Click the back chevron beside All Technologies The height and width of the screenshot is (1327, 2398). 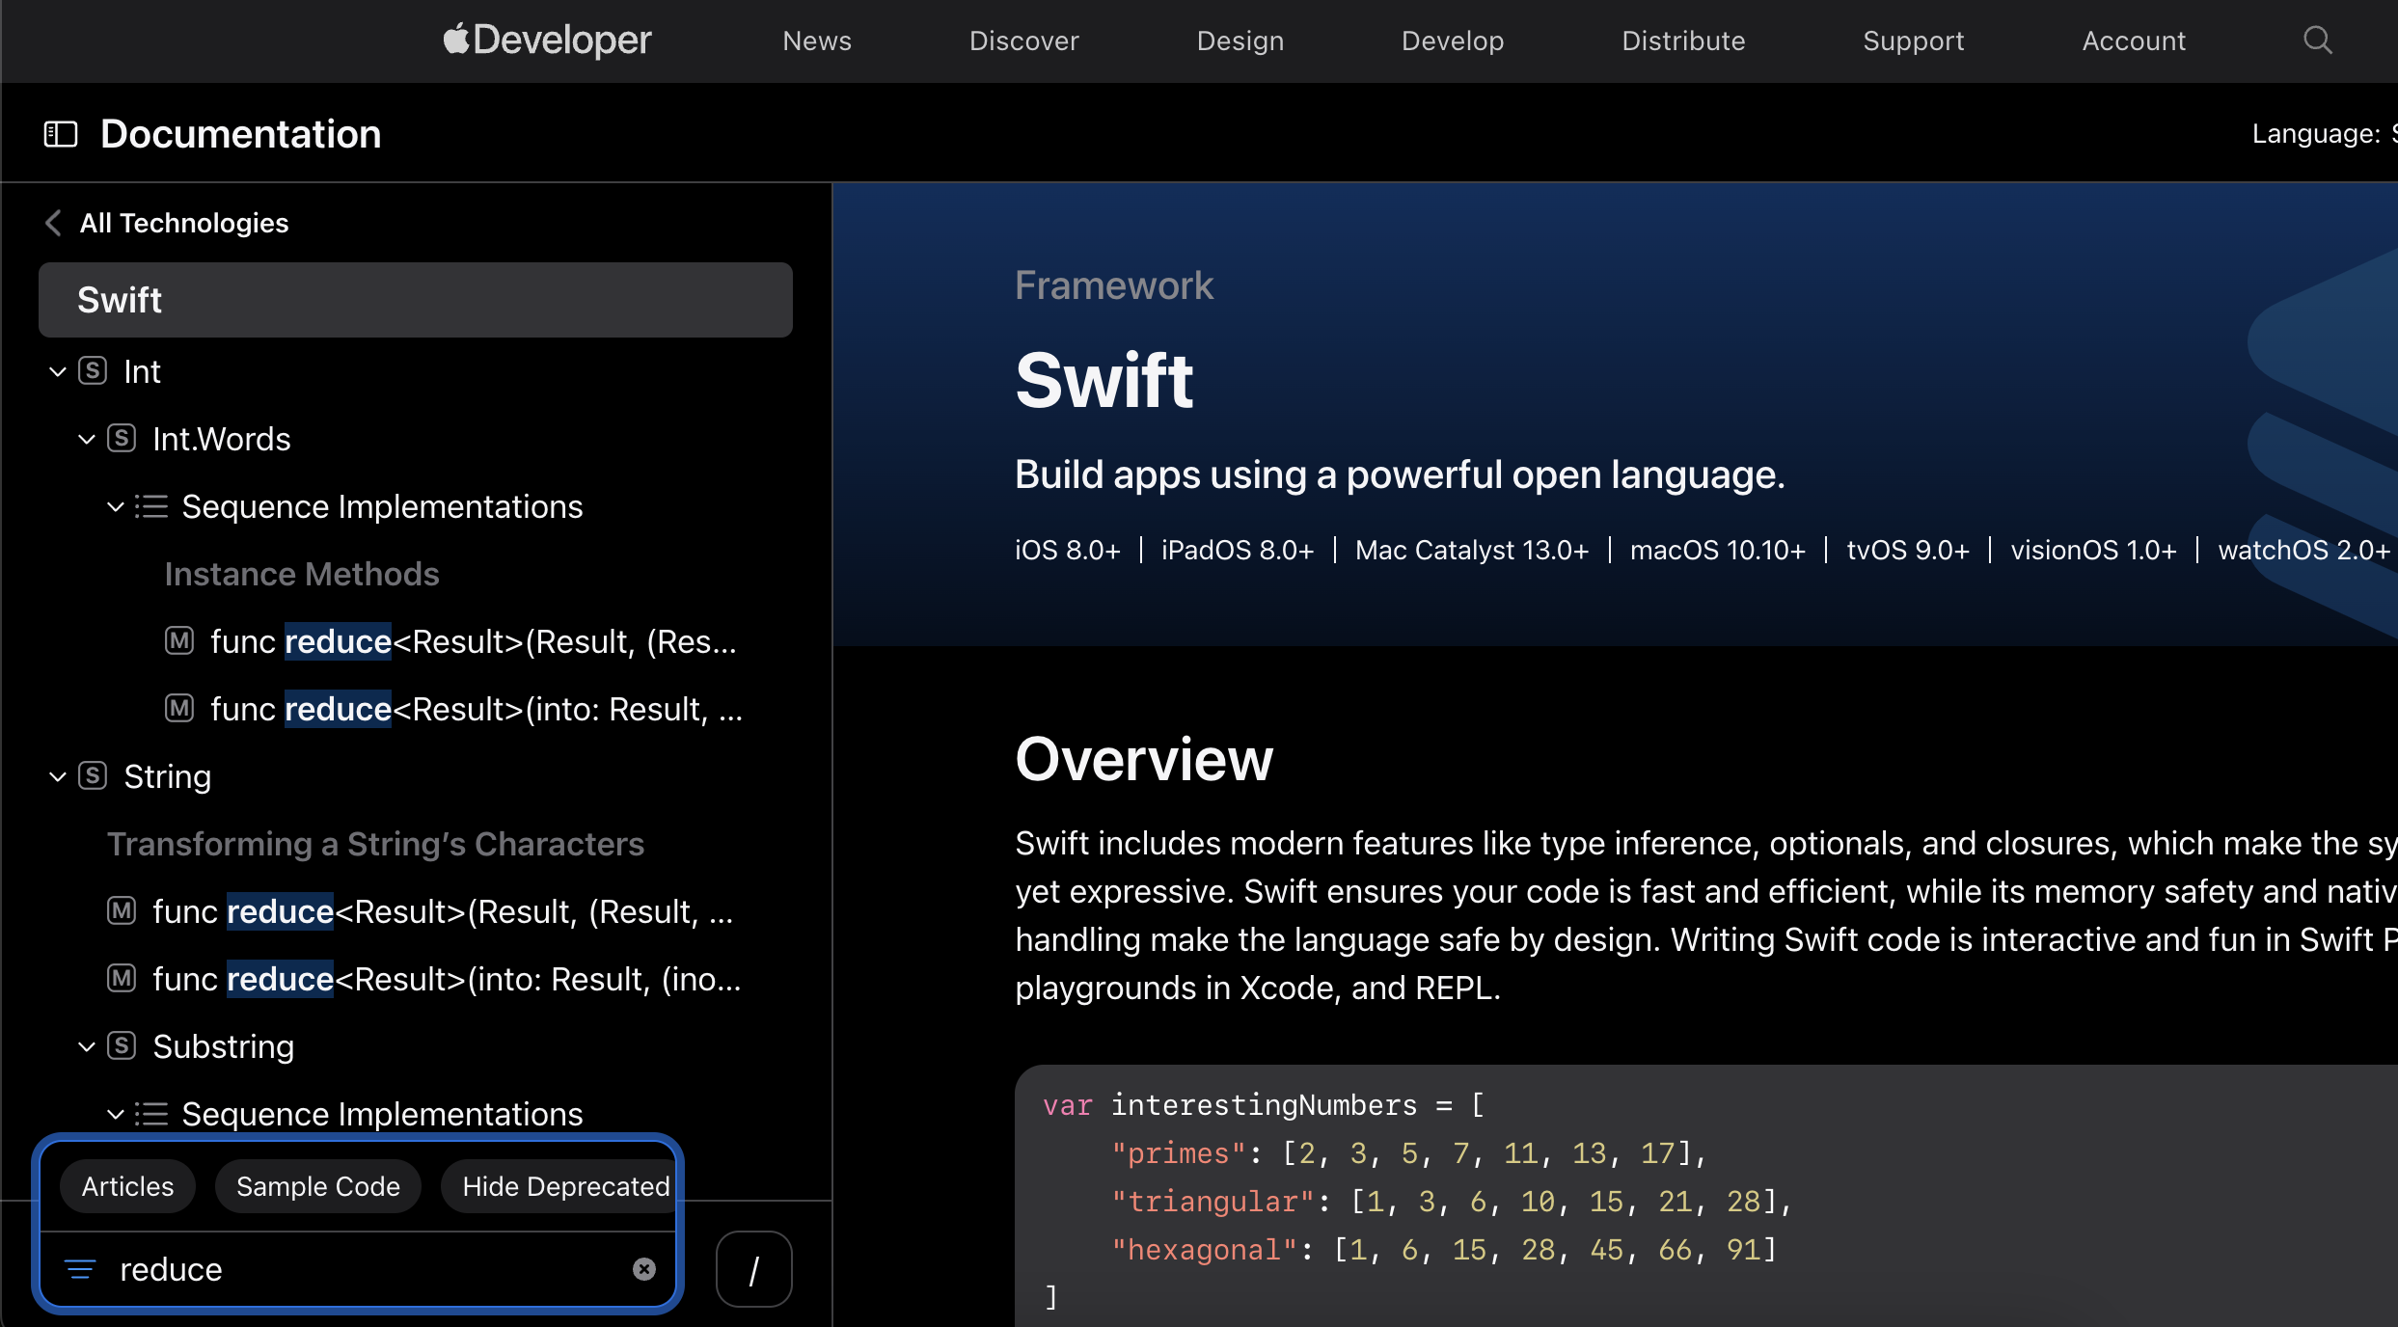click(x=53, y=223)
